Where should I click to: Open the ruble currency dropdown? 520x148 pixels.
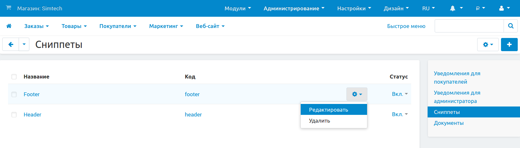tap(480, 8)
